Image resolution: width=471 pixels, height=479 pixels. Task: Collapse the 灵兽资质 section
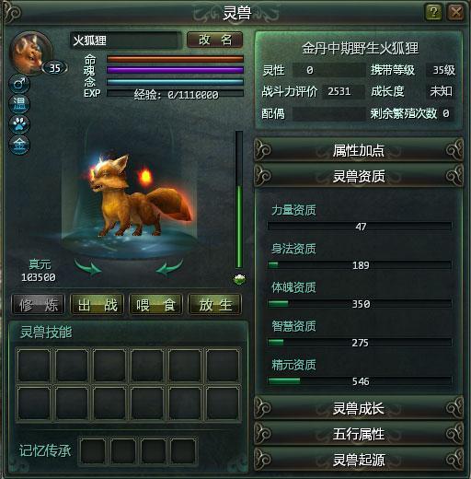359,176
